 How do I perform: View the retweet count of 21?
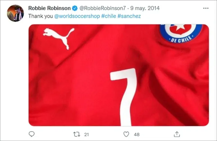pos(87,135)
